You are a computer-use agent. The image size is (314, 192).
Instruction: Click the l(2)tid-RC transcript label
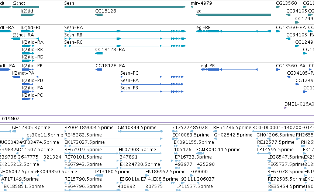31,27
